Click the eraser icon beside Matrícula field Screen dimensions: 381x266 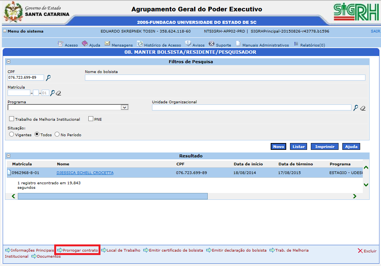(x=58, y=93)
